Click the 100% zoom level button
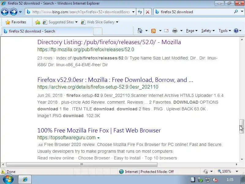Image resolution: width=245 pixels, height=184 pixels. point(224,171)
